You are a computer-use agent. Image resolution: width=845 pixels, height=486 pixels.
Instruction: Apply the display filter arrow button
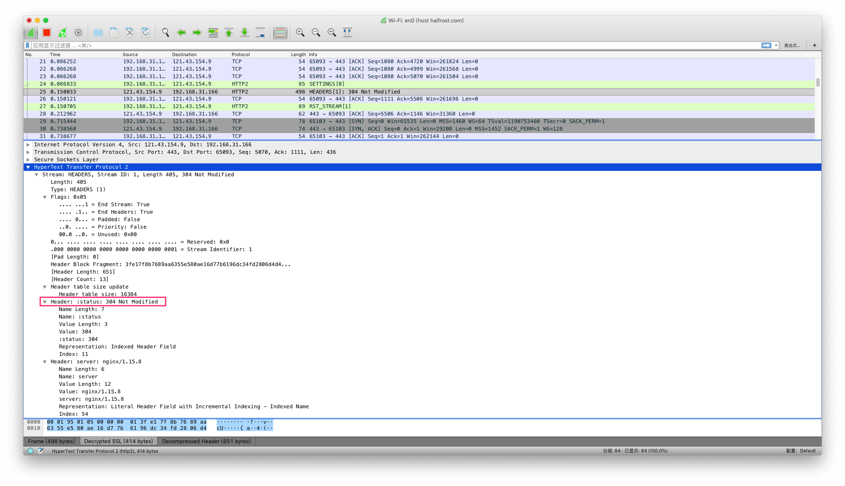click(x=766, y=45)
